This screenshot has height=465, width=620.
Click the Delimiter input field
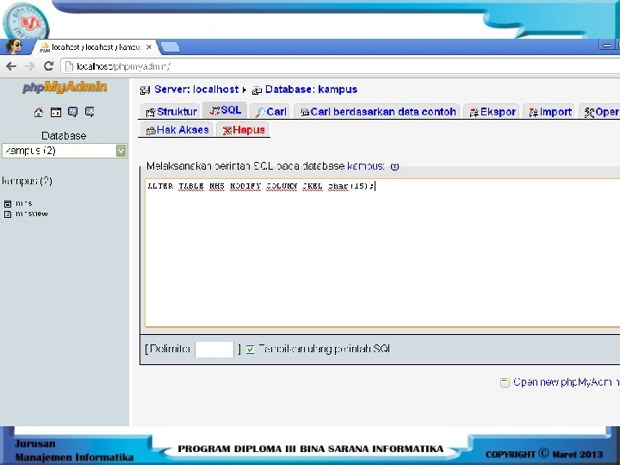pyautogui.click(x=214, y=349)
